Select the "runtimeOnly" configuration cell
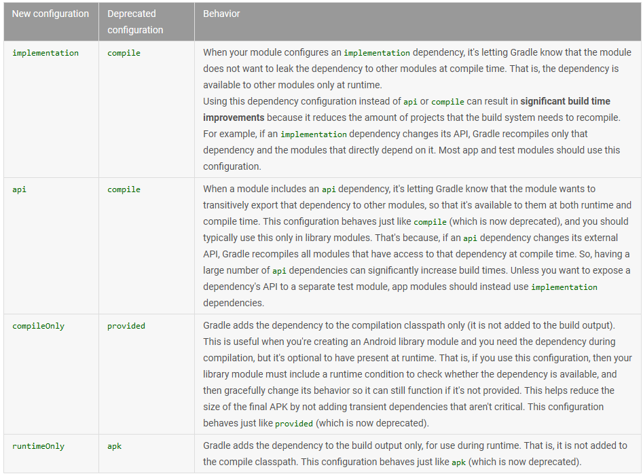 click(x=38, y=446)
